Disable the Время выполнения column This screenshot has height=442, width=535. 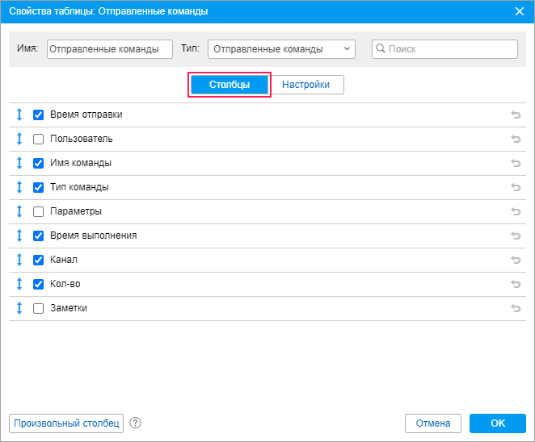(x=38, y=236)
